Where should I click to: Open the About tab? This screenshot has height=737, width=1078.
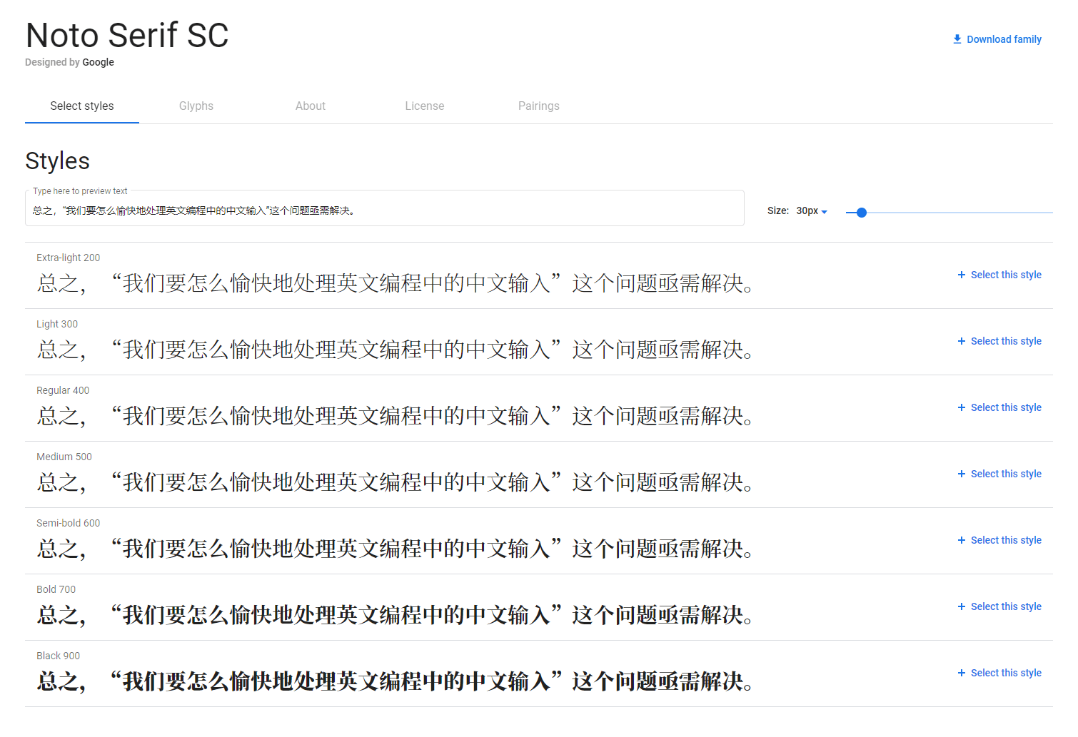311,106
